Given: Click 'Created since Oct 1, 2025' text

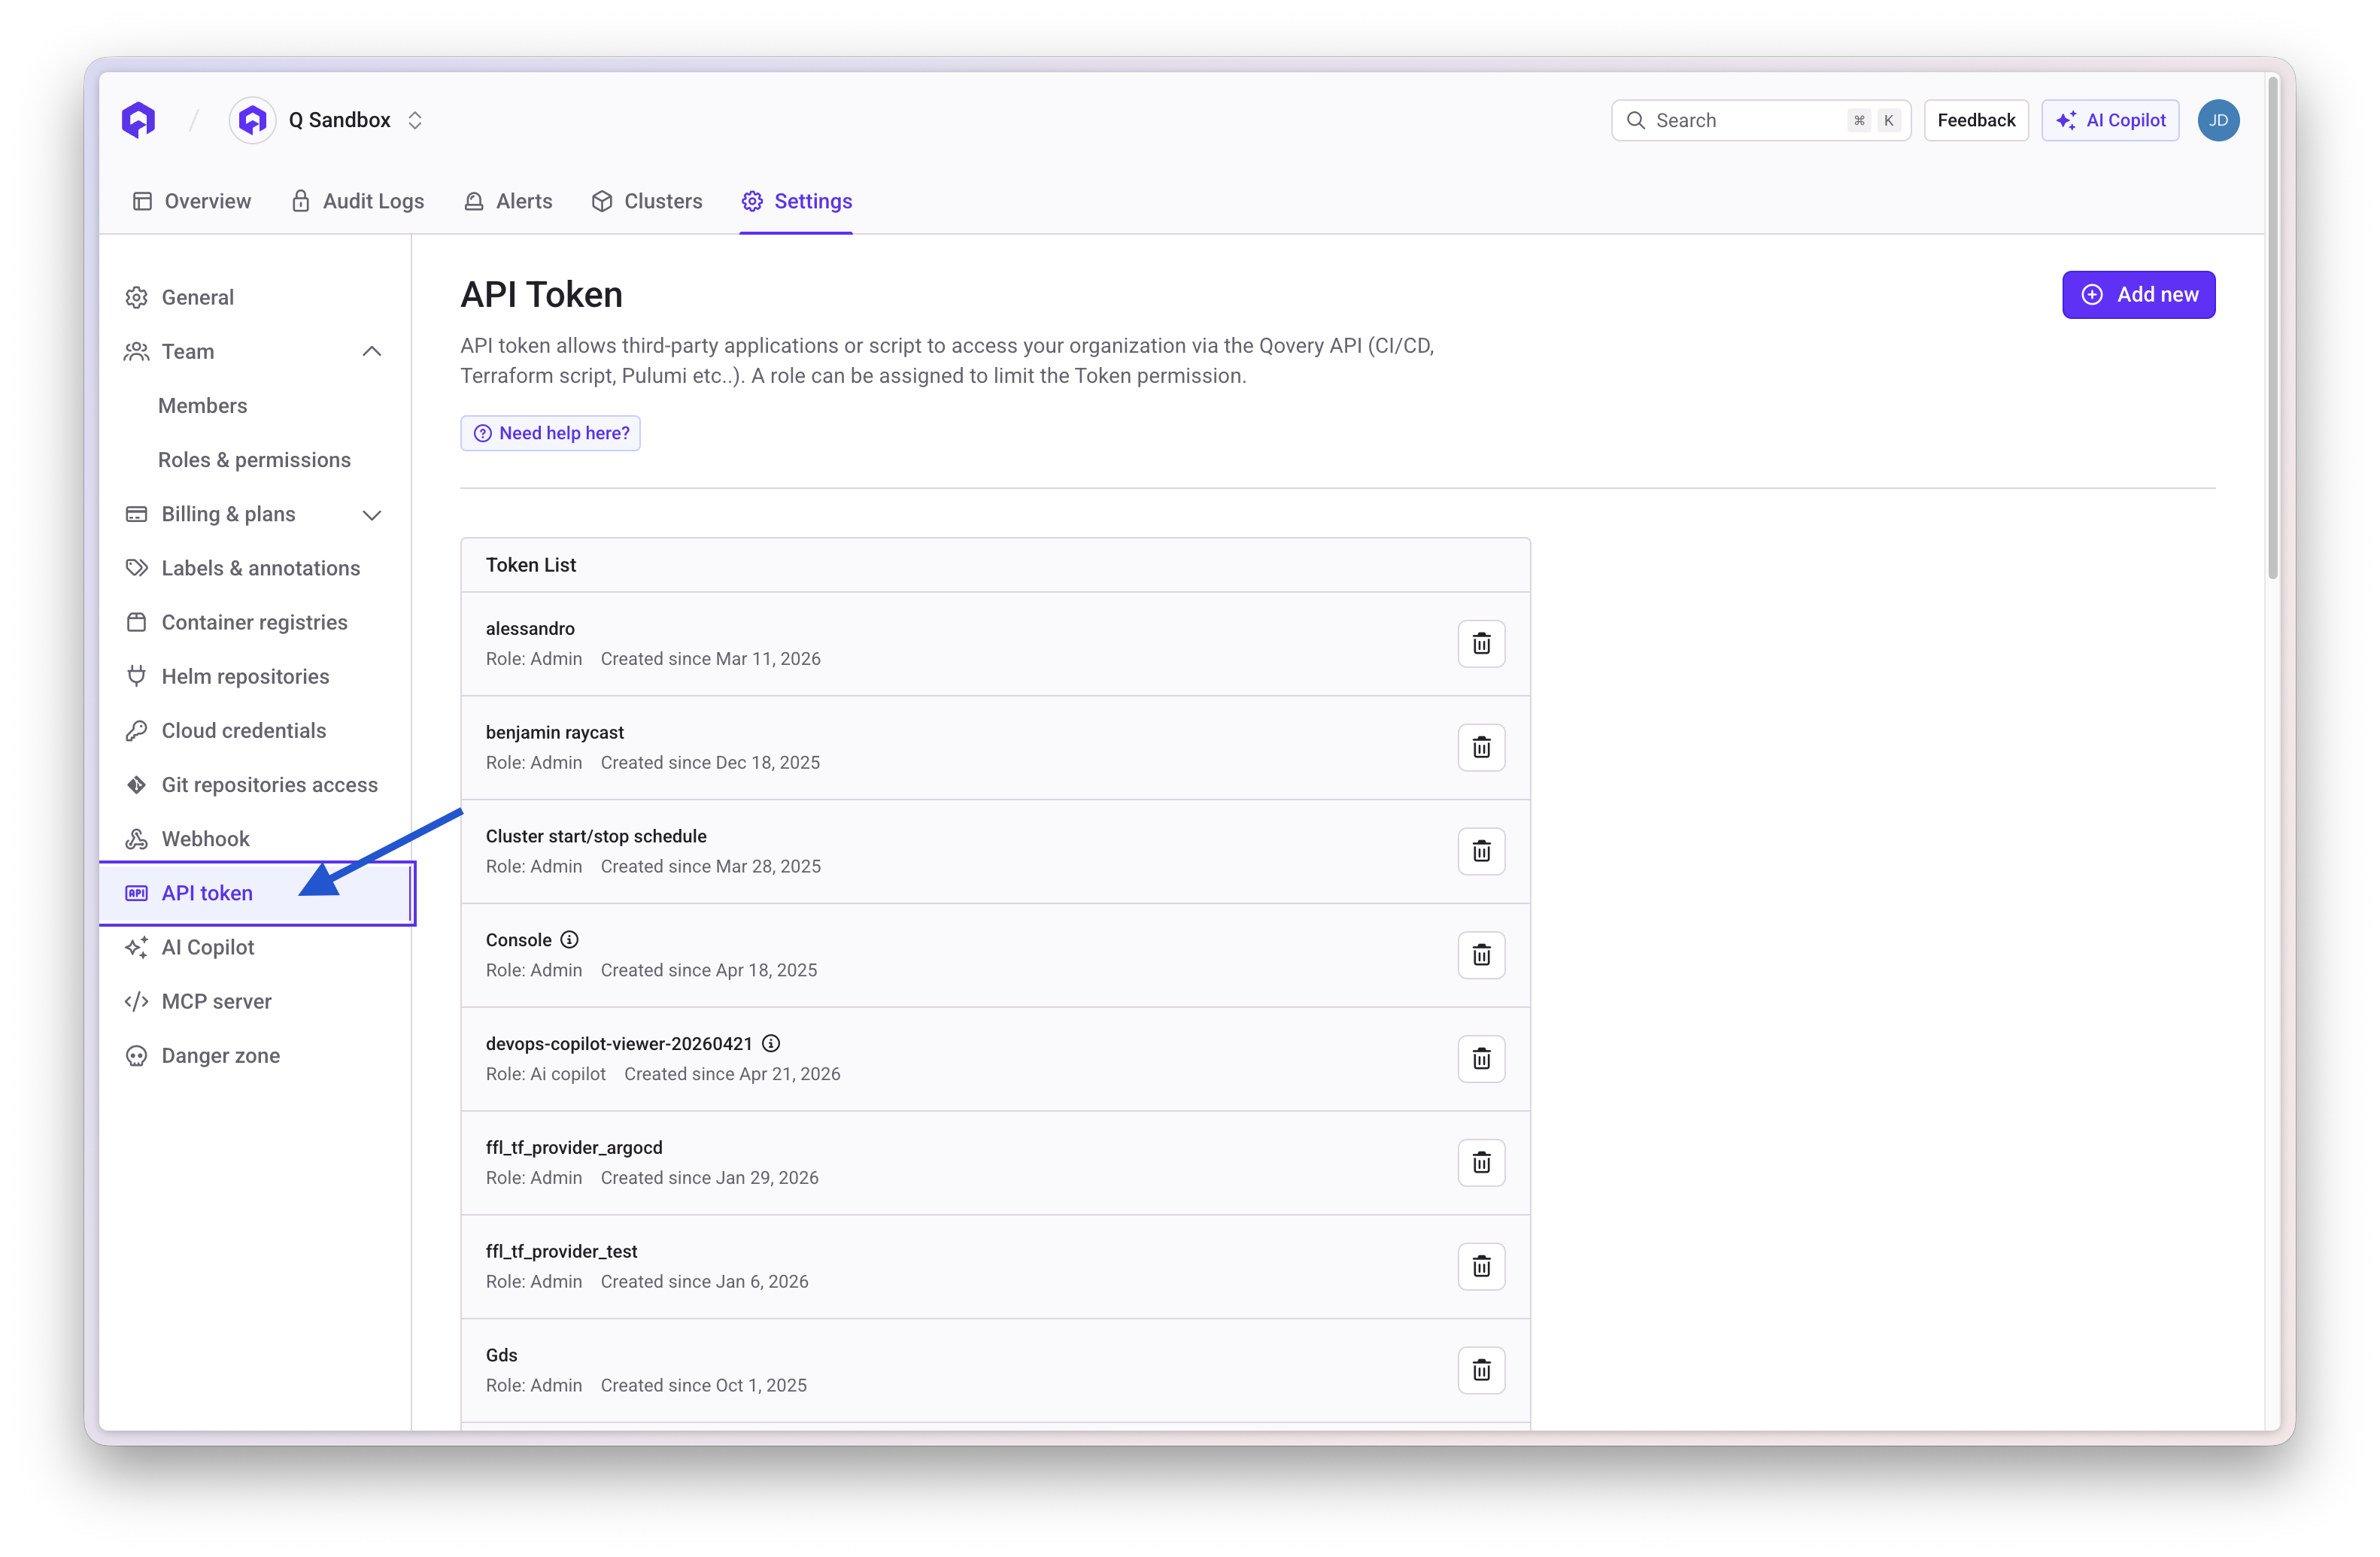Looking at the screenshot, I should coord(703,1385).
